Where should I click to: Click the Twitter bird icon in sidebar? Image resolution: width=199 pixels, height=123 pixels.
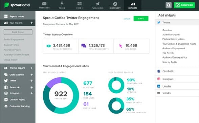coord(6,81)
